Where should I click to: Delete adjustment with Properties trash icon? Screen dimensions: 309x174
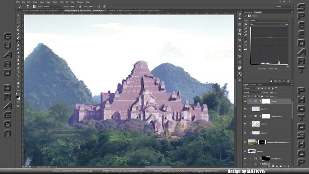[x=288, y=81]
